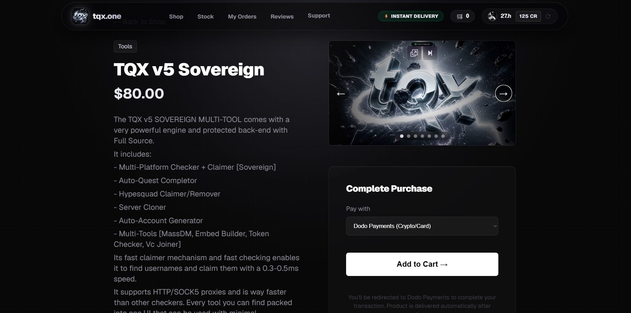This screenshot has width=631, height=313.
Task: Click the Auto-Quest Completor line
Action: pyautogui.click(x=155, y=181)
